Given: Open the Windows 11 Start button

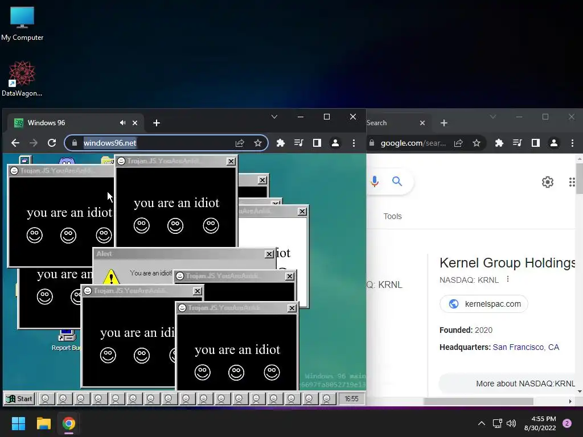Looking at the screenshot, I should [18, 423].
